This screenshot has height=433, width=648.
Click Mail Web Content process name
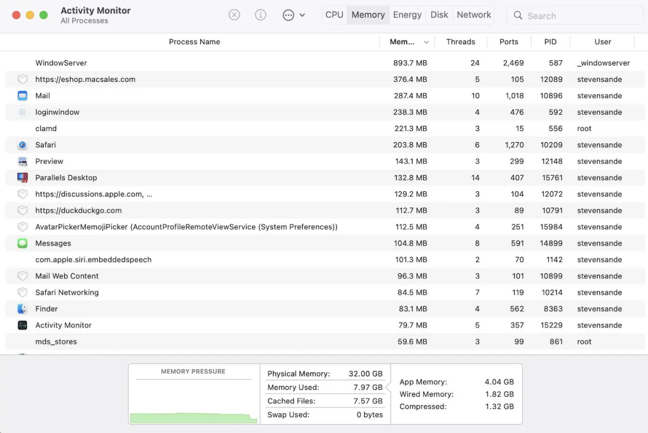[x=67, y=276]
